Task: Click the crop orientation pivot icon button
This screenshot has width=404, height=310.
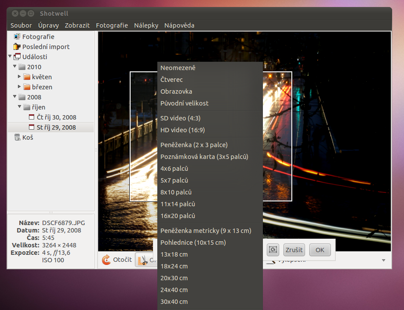Action: click(273, 250)
